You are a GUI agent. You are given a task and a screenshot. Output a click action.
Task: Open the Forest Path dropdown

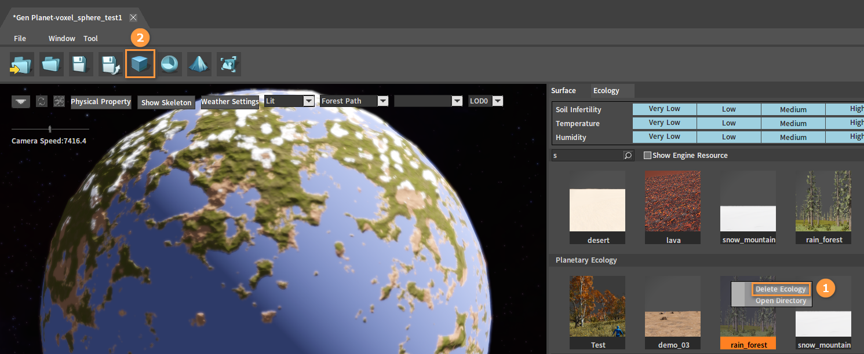pyautogui.click(x=354, y=101)
